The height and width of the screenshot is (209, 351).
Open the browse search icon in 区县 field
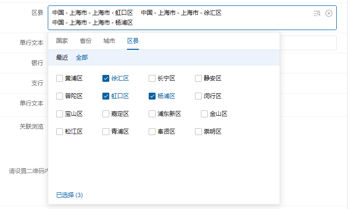point(317,13)
